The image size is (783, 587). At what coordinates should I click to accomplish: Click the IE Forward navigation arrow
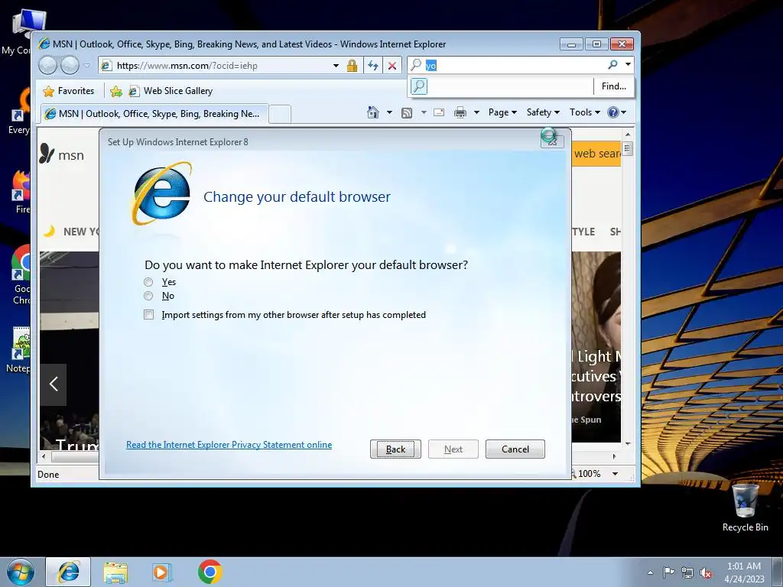(x=70, y=65)
